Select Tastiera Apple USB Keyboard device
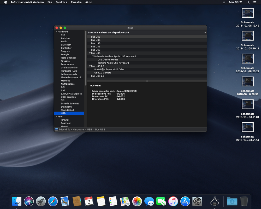This screenshot has height=209, width=261. 113,63
